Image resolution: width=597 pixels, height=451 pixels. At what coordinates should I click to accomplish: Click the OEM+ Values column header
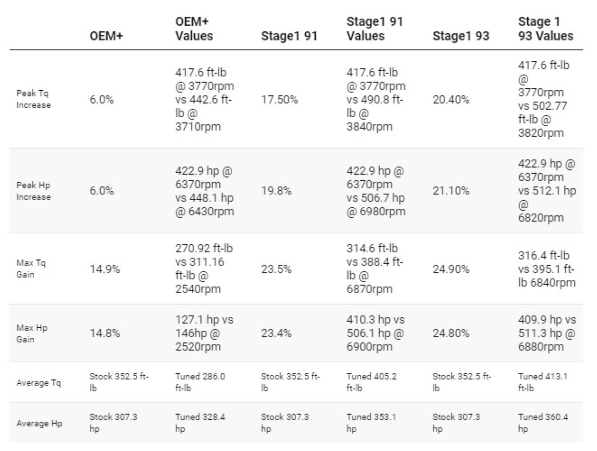(194, 29)
